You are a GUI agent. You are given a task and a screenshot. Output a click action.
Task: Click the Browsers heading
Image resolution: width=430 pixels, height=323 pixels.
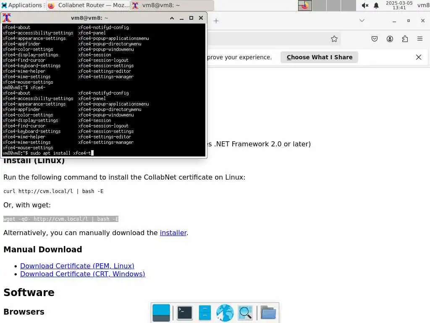pos(24,312)
